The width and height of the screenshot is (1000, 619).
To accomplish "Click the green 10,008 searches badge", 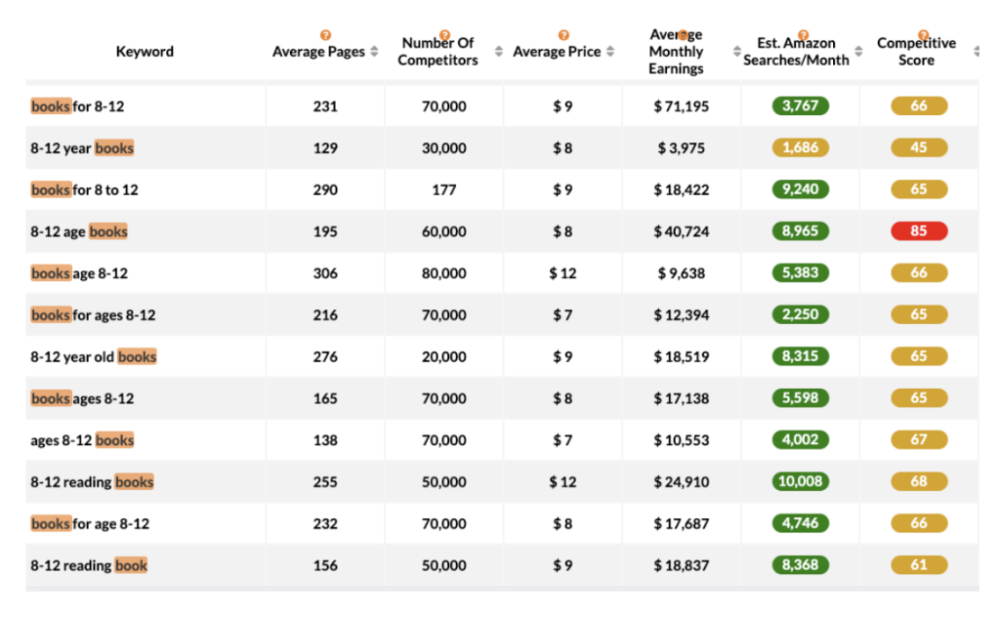I will [x=800, y=482].
